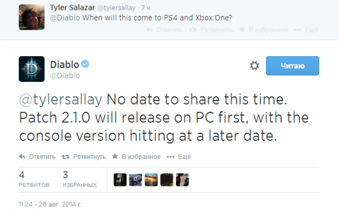Open the sunset avatar among retweeters
This screenshot has height=213, width=339.
(151, 179)
